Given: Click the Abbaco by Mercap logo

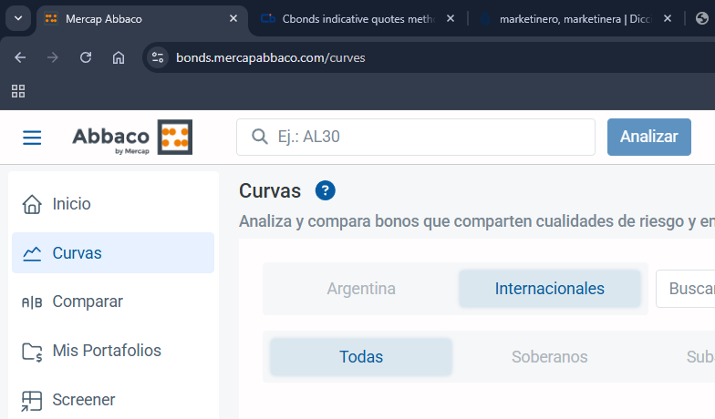Looking at the screenshot, I should coord(132,137).
